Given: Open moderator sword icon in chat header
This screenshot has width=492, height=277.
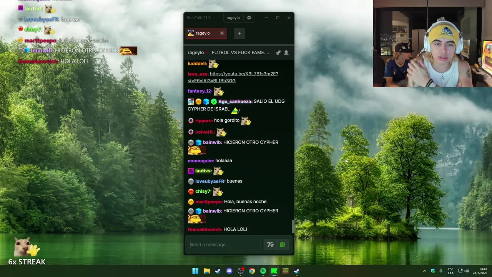Looking at the screenshot, I should click(278, 53).
